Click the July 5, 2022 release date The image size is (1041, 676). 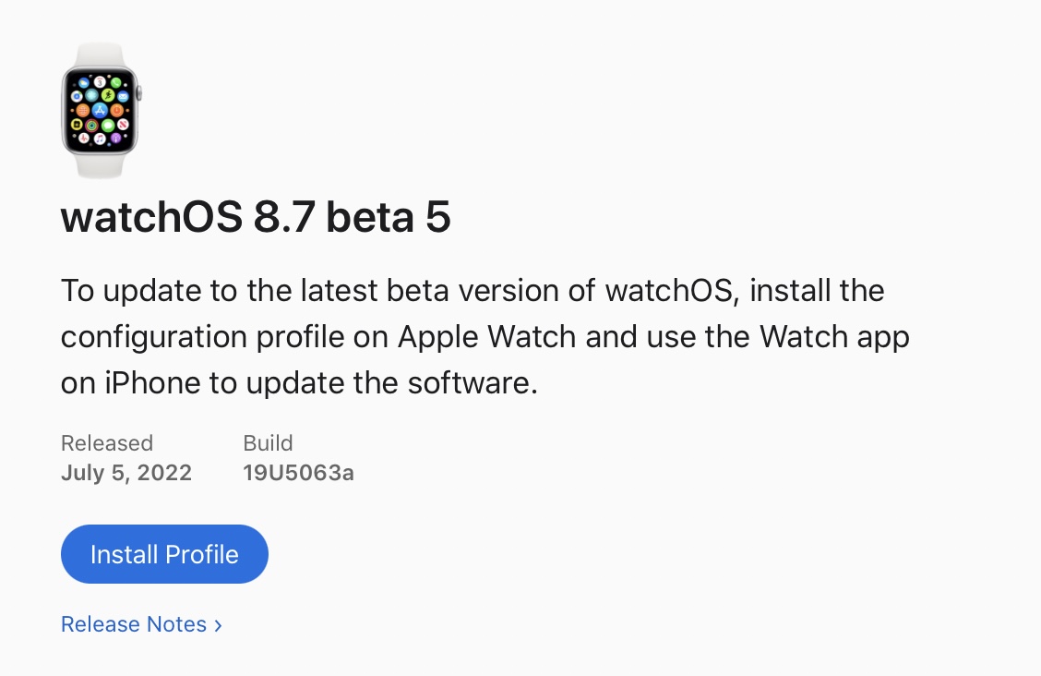tap(126, 473)
